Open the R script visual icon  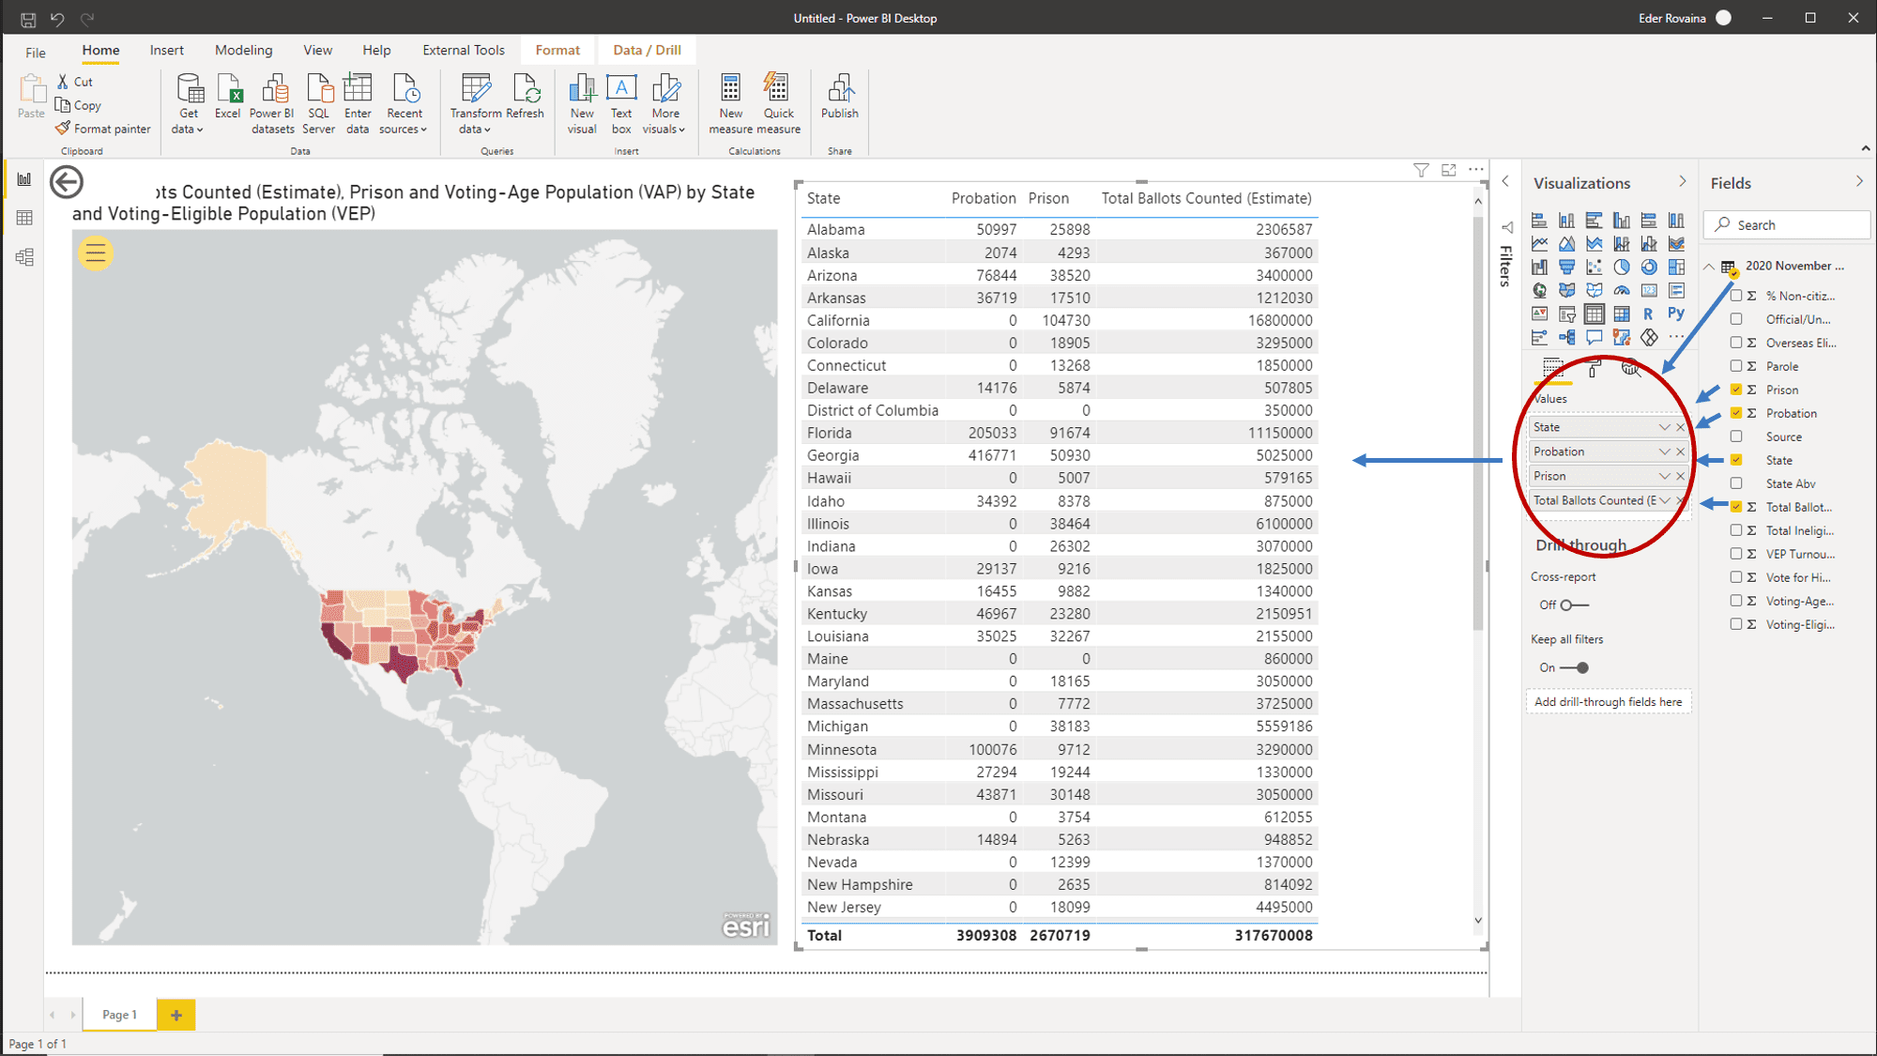[1649, 313]
